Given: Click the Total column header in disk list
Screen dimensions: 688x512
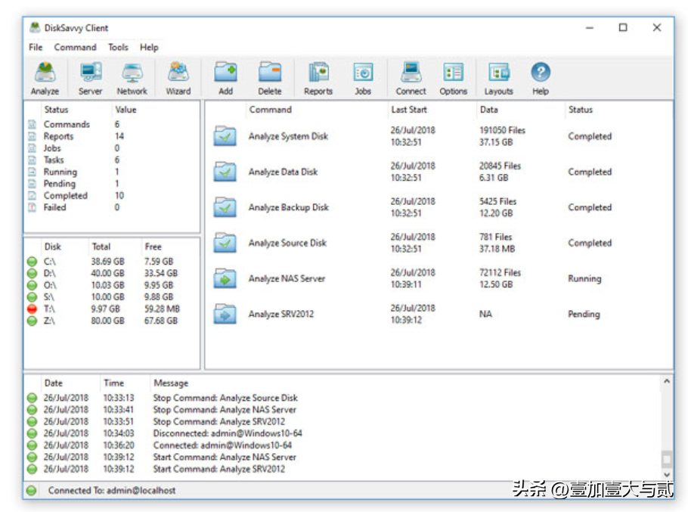Looking at the screenshot, I should (101, 247).
